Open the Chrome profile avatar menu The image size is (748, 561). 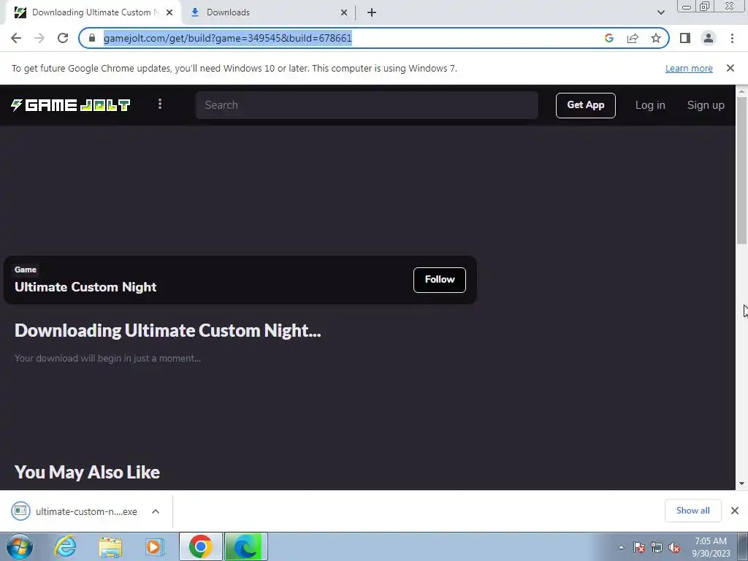coord(709,38)
